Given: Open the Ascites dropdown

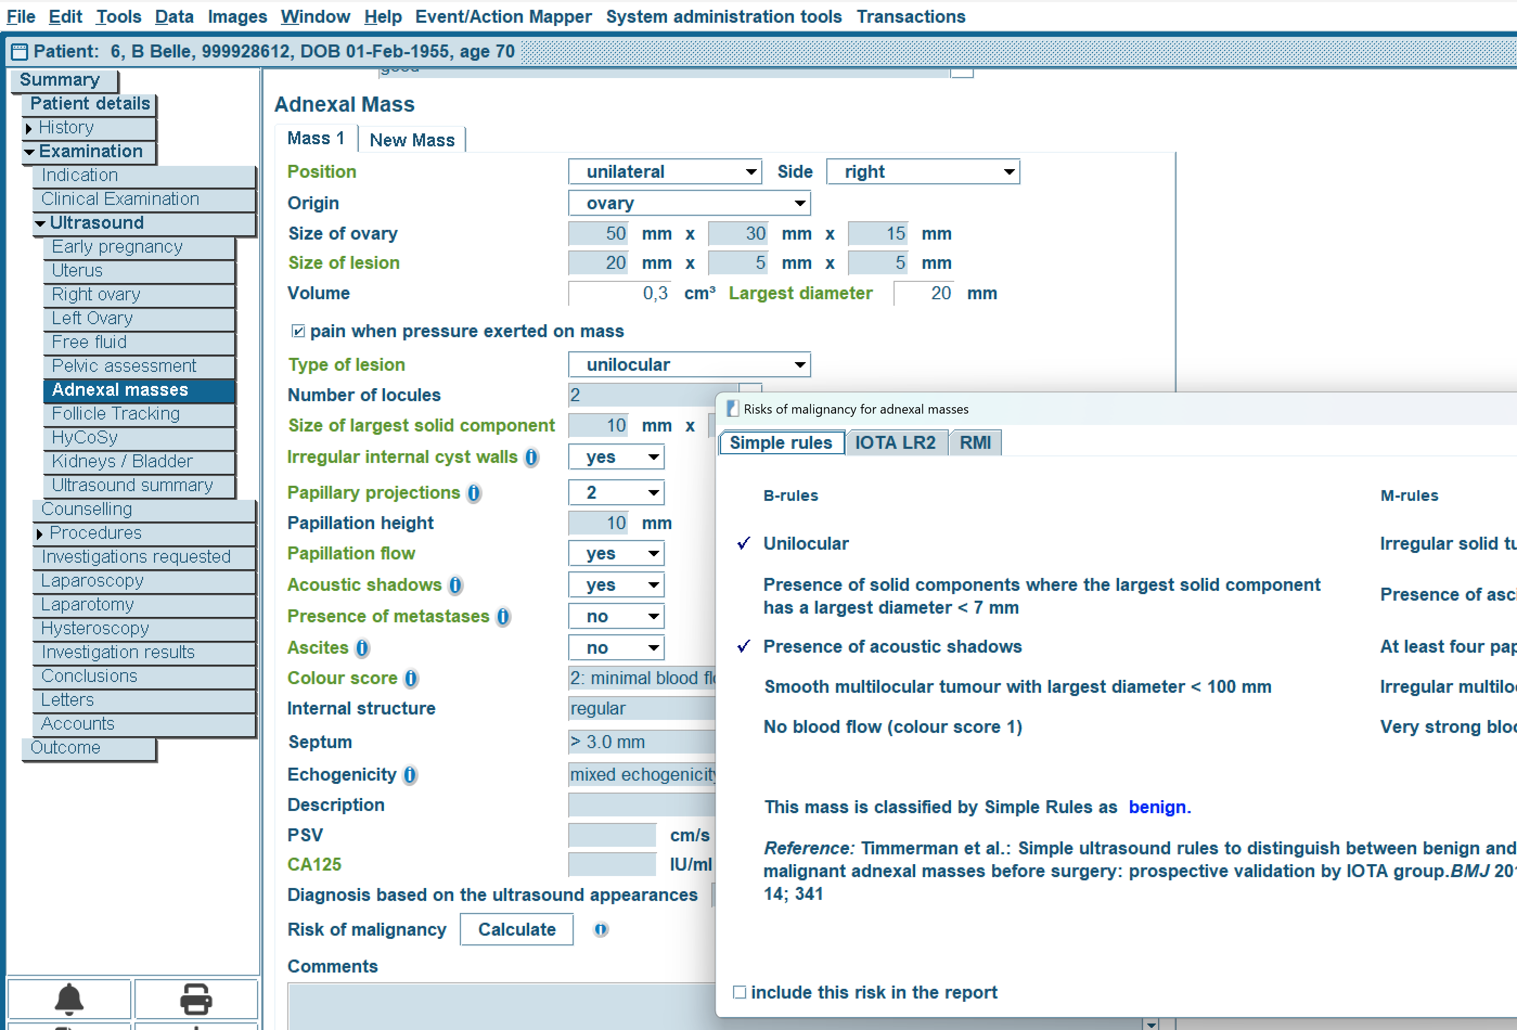Looking at the screenshot, I should point(616,647).
